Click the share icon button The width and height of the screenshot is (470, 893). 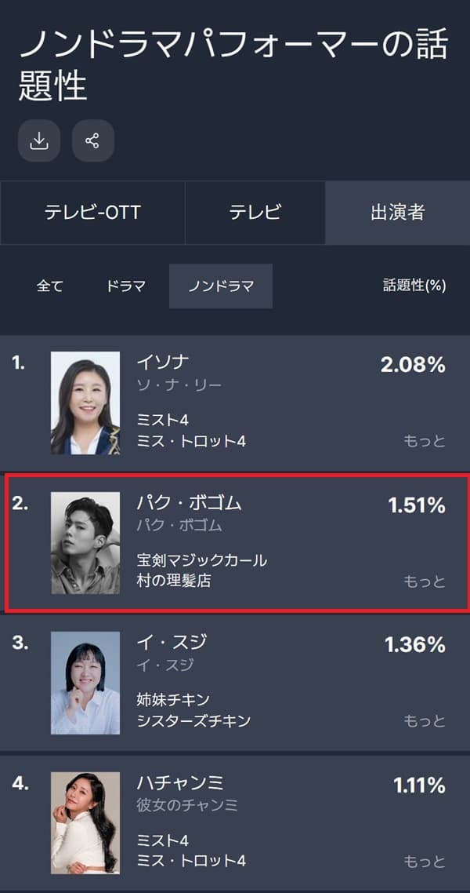point(93,141)
